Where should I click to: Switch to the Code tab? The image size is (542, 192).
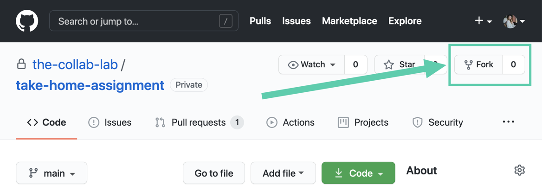point(46,122)
